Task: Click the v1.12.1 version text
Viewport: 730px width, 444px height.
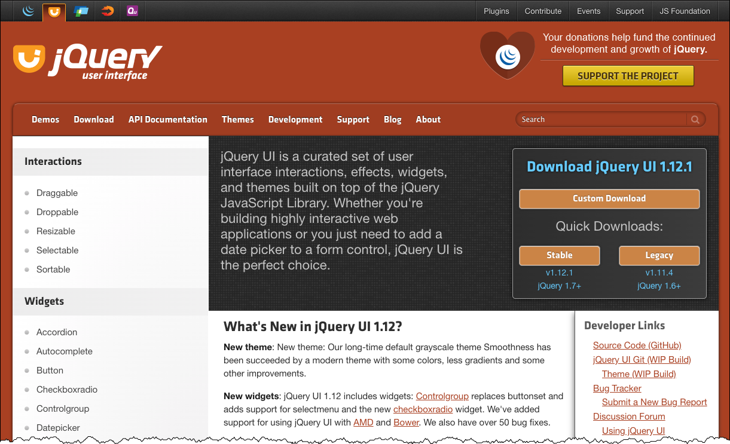Action: point(560,273)
